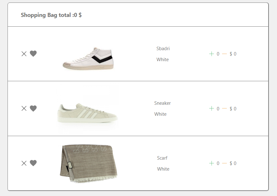Delete the Scarf from the shopping bag
The image size is (277, 196).
point(24,163)
